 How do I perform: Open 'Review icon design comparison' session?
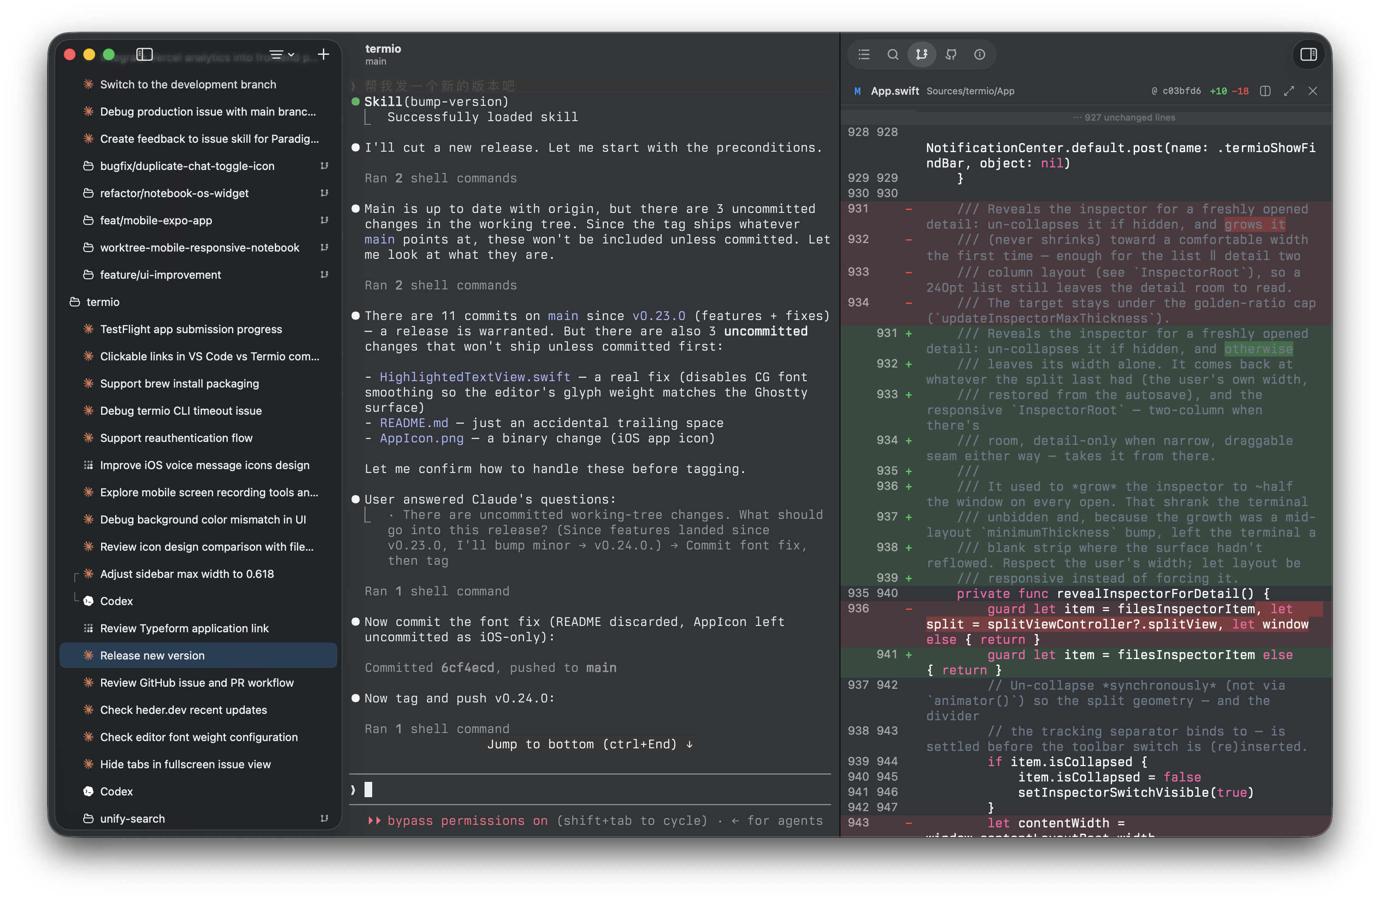point(198,547)
